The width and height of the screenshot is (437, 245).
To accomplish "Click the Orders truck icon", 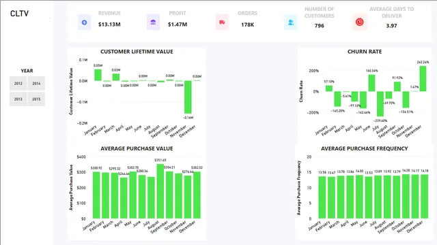I will [x=222, y=22].
